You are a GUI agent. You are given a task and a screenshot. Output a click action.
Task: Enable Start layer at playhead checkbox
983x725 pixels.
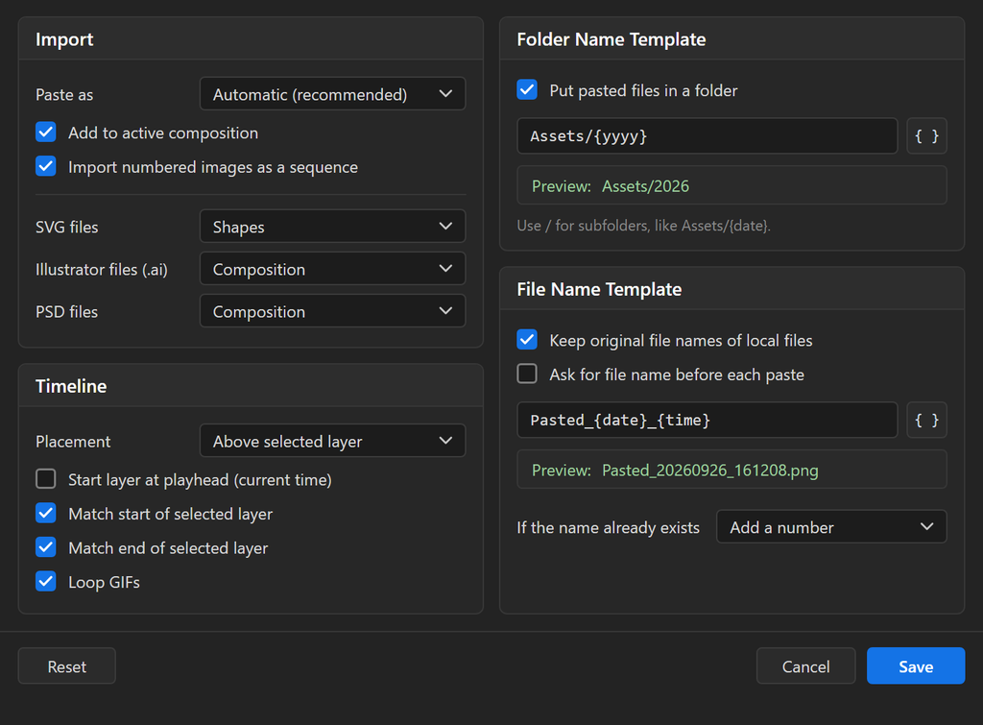coord(46,479)
